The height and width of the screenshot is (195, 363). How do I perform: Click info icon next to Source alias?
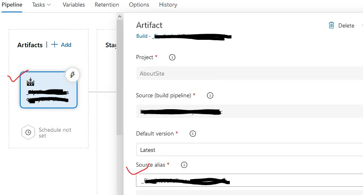pos(184,165)
